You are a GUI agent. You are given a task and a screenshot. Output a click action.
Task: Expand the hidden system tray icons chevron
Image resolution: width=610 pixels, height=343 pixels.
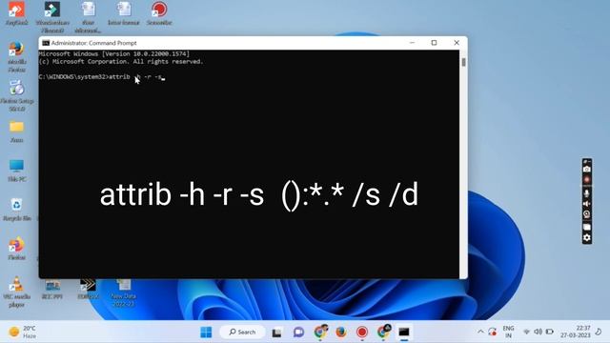click(480, 332)
